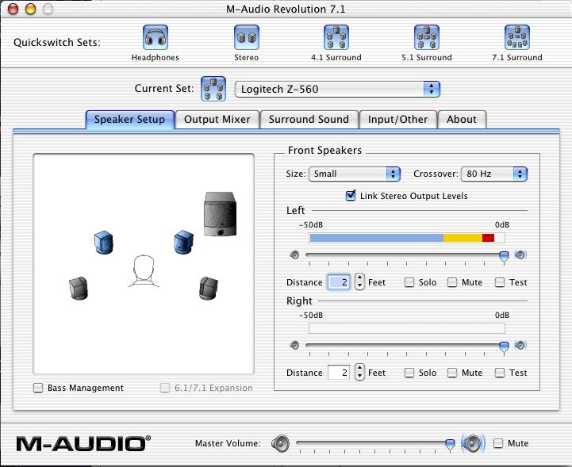Screen dimensions: 572x467
Task: Open the About tab
Action: tap(462, 120)
